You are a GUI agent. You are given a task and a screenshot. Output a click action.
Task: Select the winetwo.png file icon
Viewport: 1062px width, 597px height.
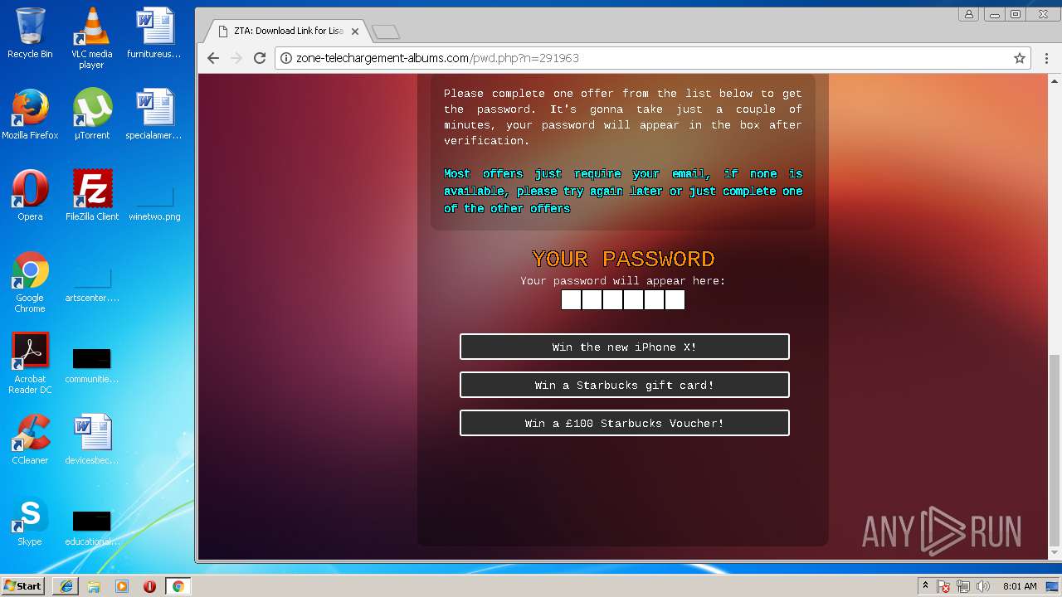click(154, 203)
